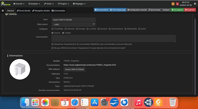Open the Trash in the dock

coord(172,102)
